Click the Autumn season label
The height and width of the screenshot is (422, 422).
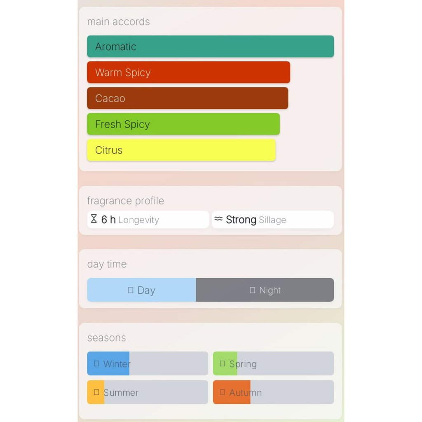tap(246, 393)
